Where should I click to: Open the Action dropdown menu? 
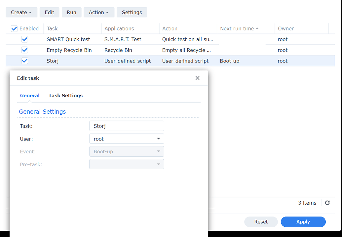pos(98,12)
